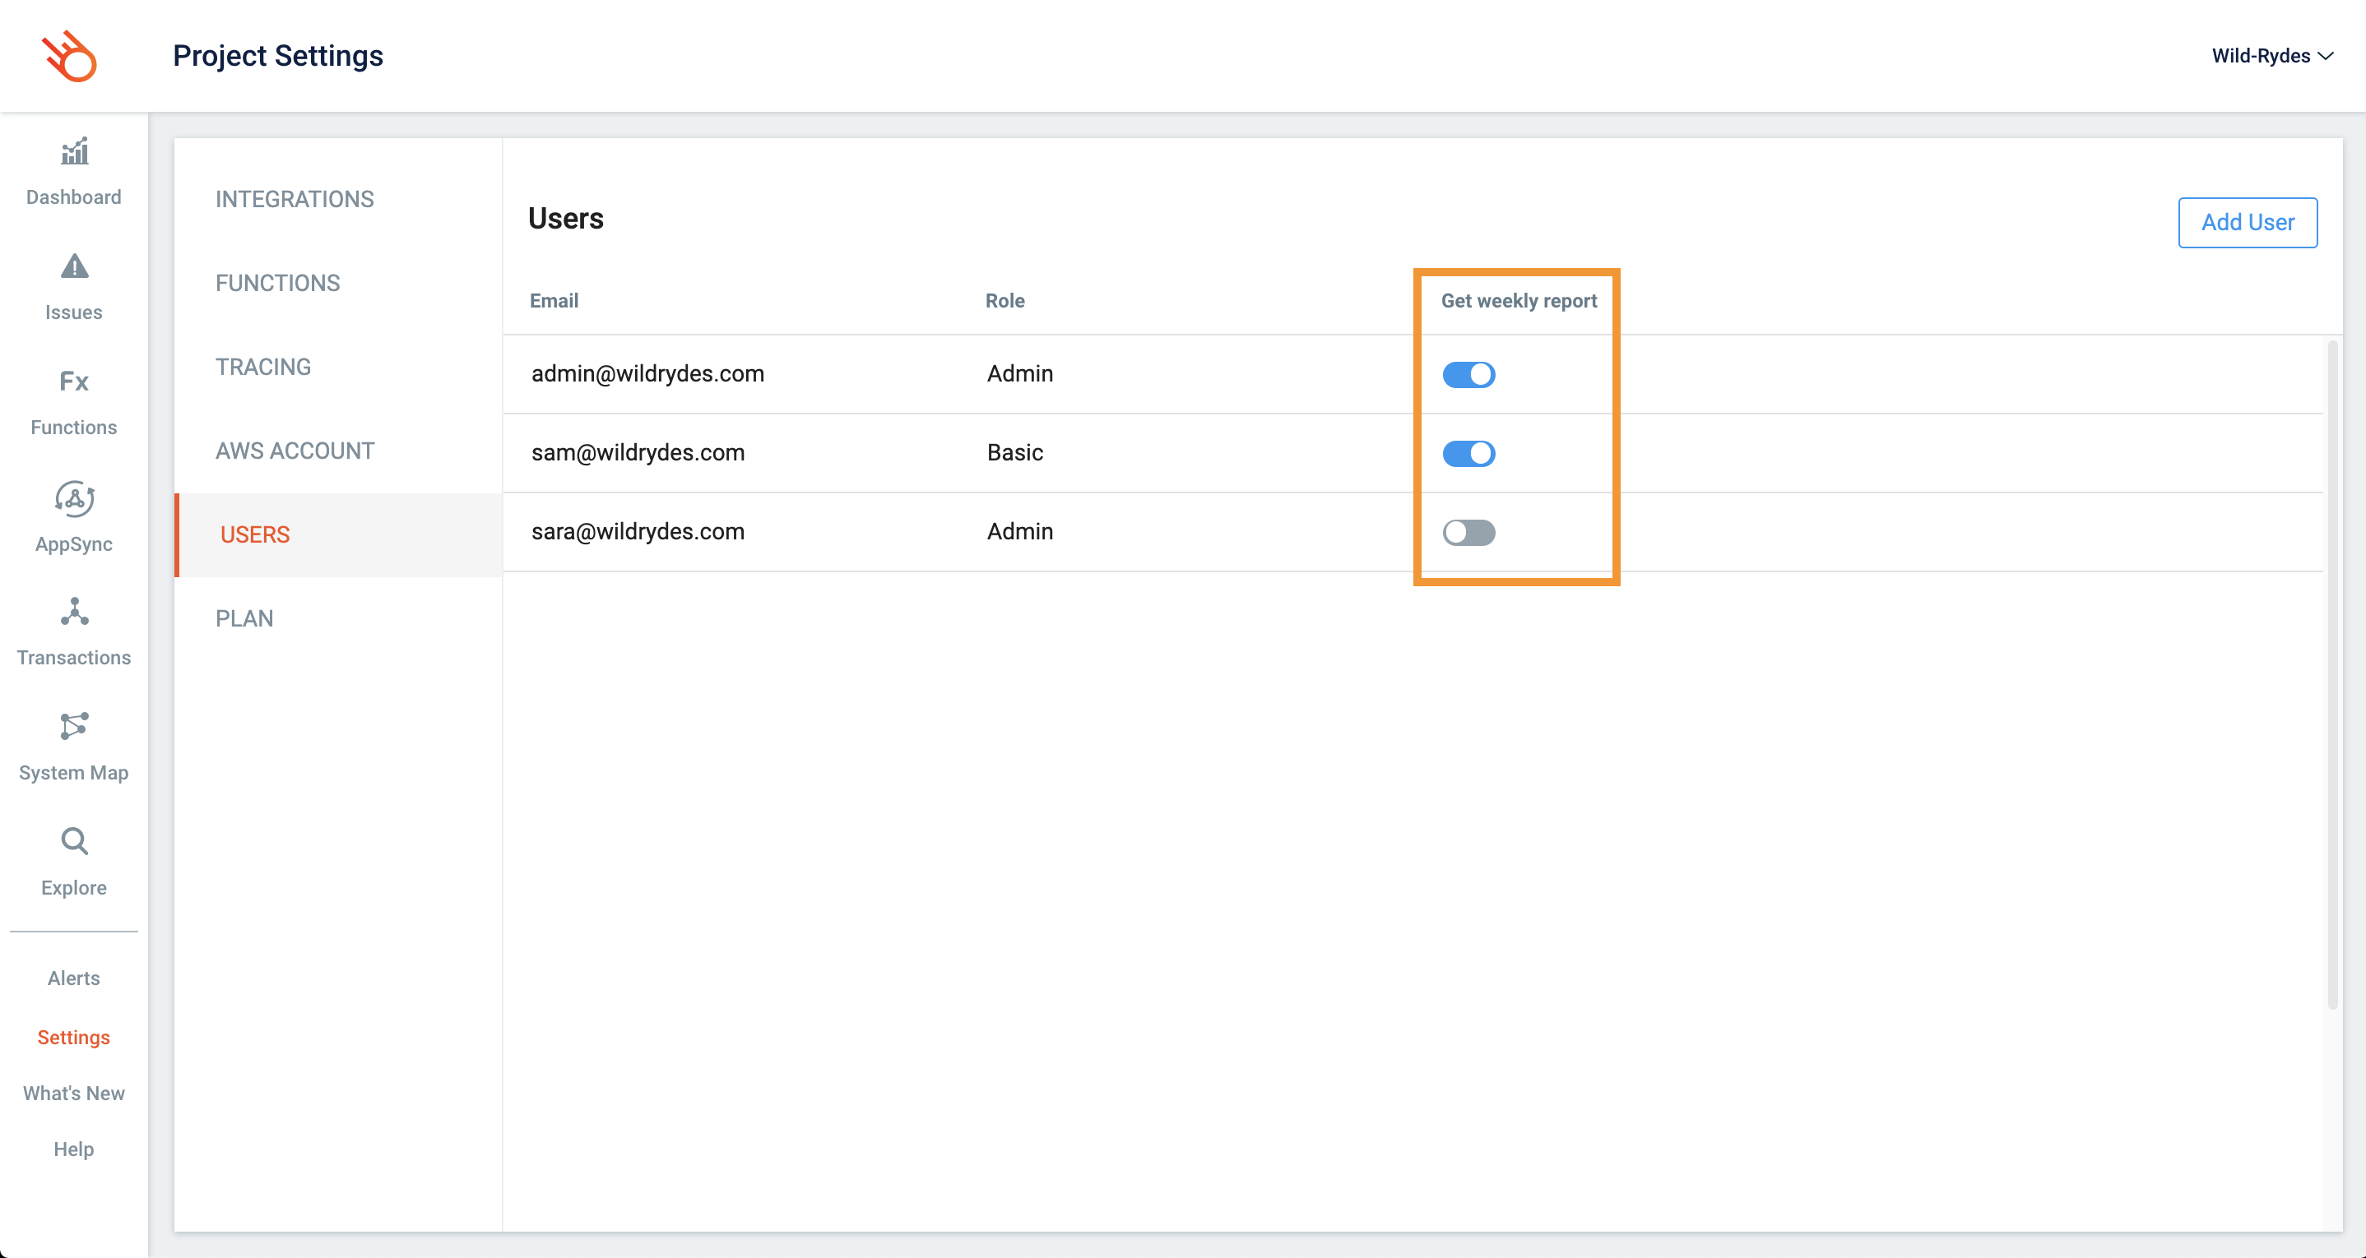Turn off weekly report for sam@wildrydes.com
Viewport: 2366px width, 1258px height.
click(1468, 454)
